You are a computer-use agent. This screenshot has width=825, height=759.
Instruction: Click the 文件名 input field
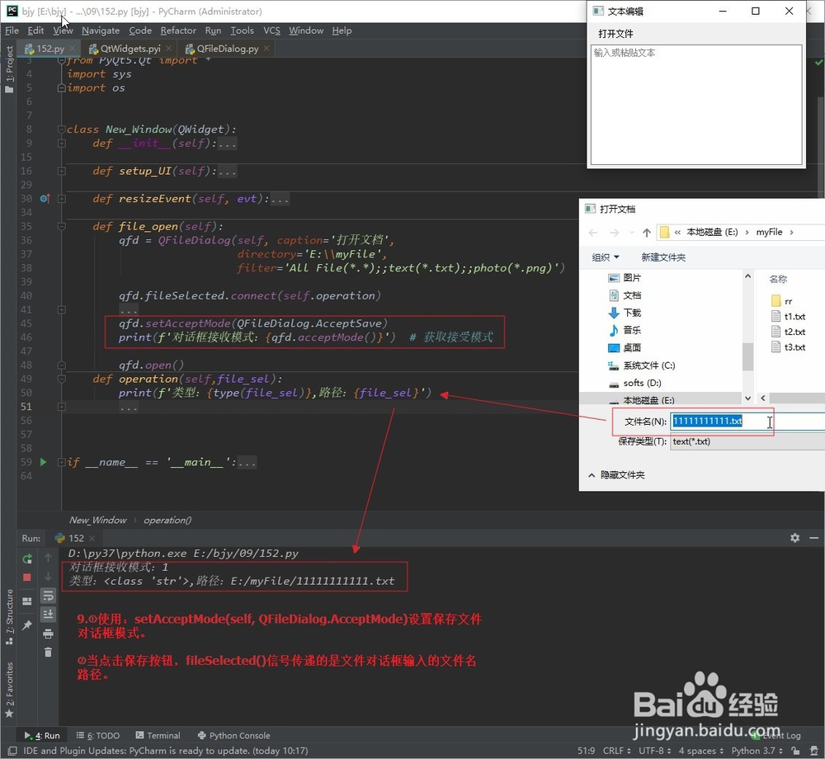[747, 422]
